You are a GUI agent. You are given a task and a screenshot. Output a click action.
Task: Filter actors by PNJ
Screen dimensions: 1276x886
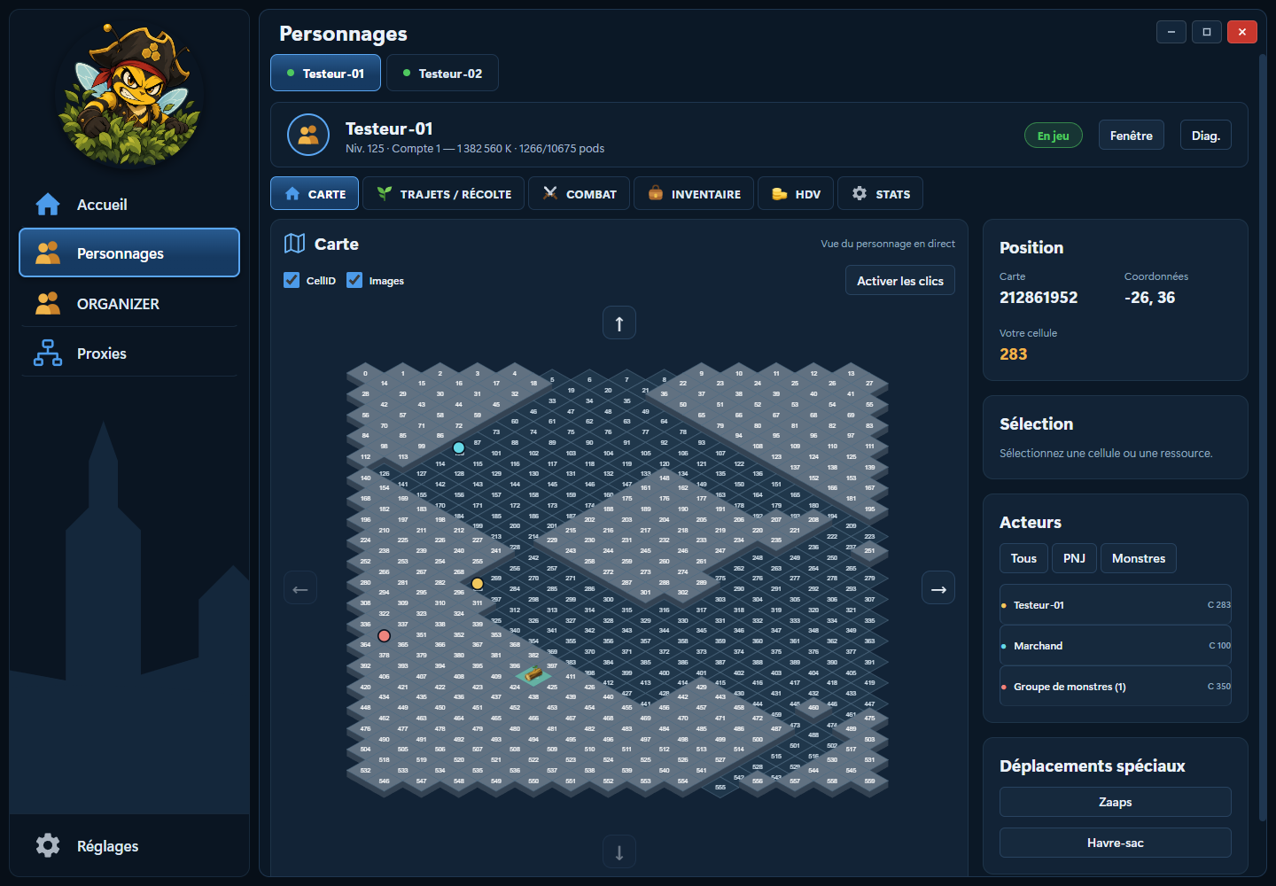pos(1074,558)
